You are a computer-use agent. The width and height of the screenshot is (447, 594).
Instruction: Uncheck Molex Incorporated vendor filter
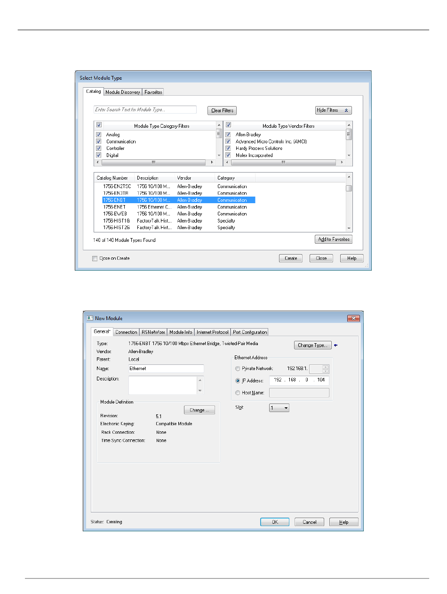228,155
